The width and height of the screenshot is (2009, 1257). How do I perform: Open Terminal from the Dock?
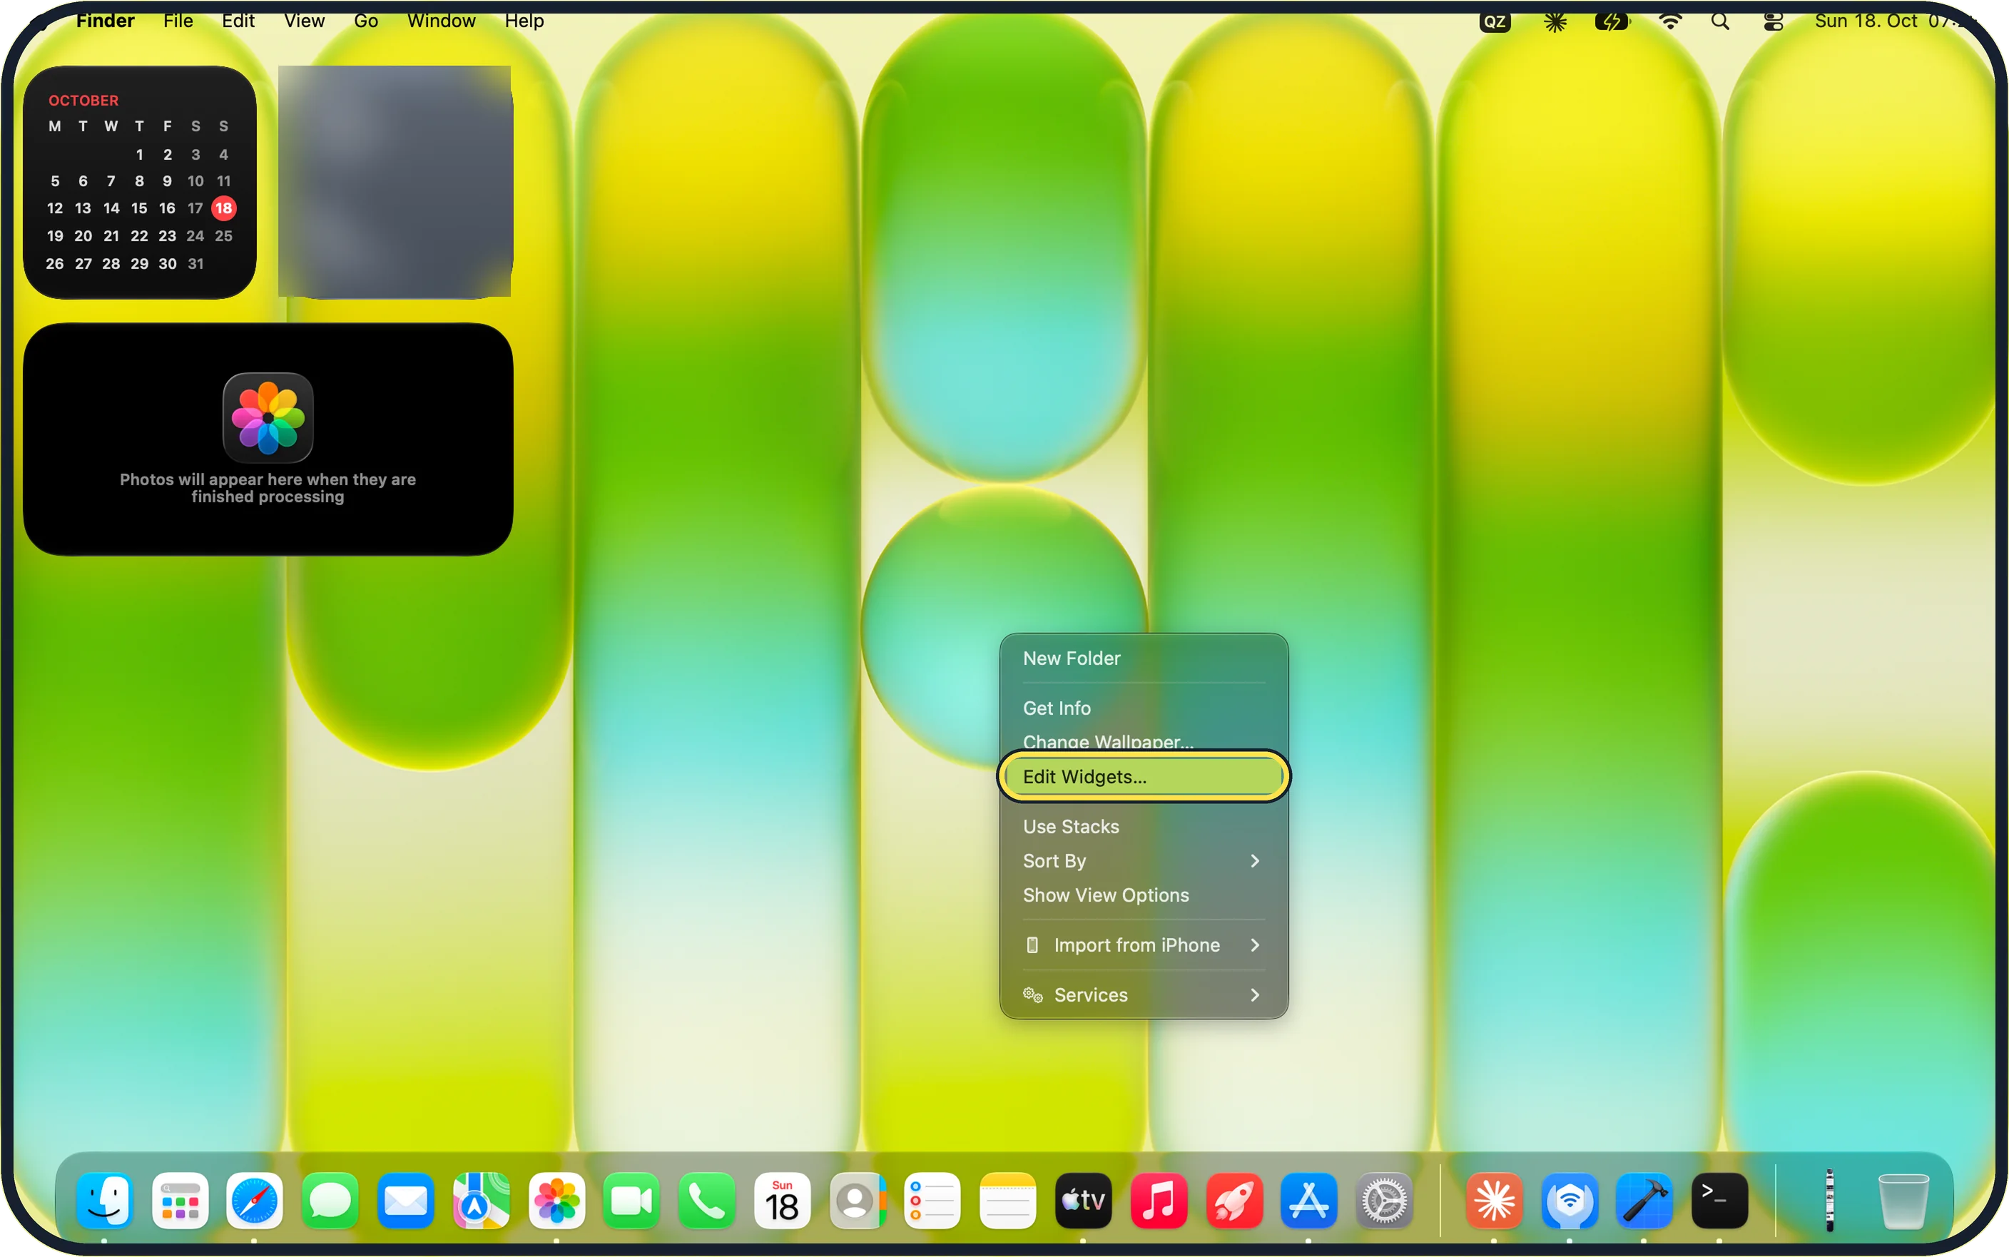(1719, 1201)
